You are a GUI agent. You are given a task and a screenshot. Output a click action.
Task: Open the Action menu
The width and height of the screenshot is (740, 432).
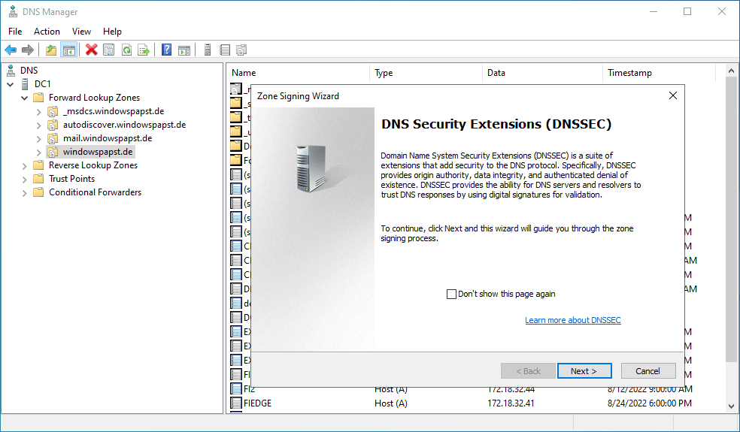tap(47, 32)
